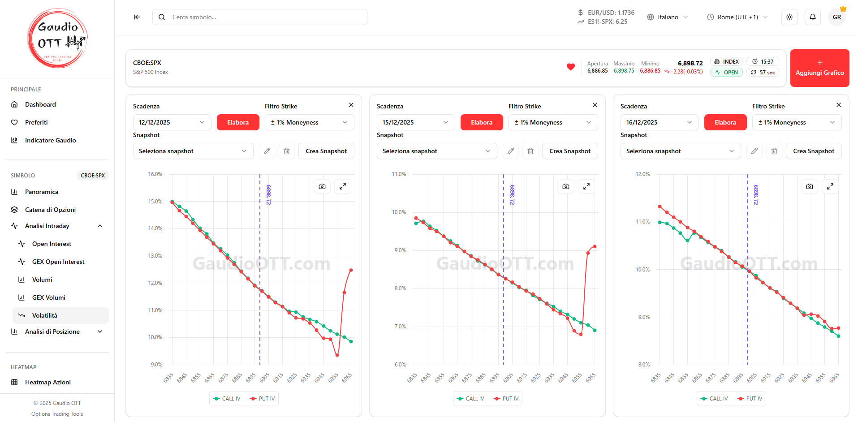Click Crea Snapshot in the second panel
This screenshot has width=858, height=422.
[x=569, y=151]
